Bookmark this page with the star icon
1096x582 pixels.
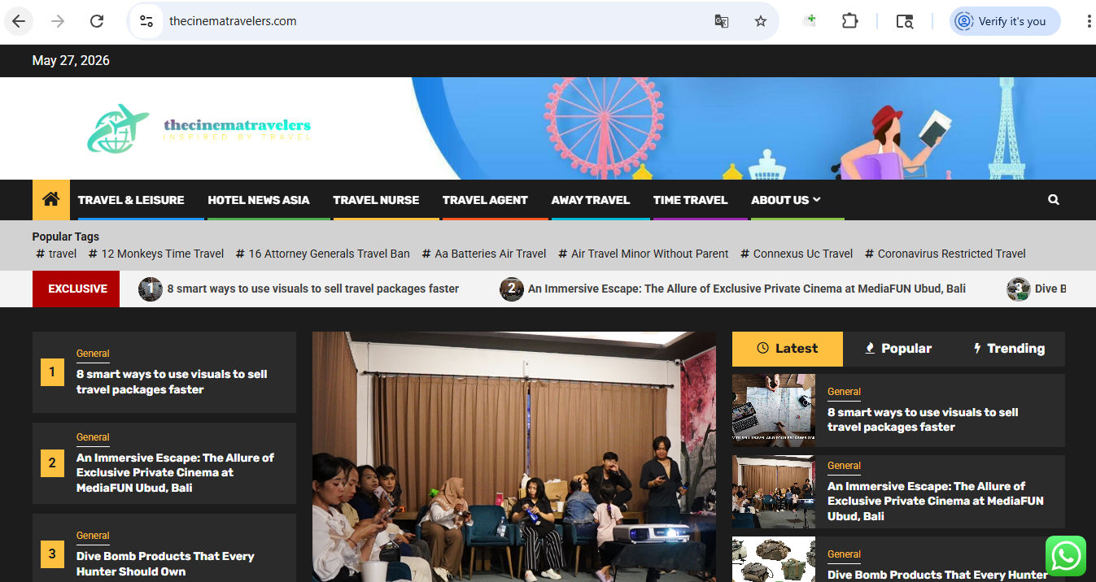pos(761,21)
